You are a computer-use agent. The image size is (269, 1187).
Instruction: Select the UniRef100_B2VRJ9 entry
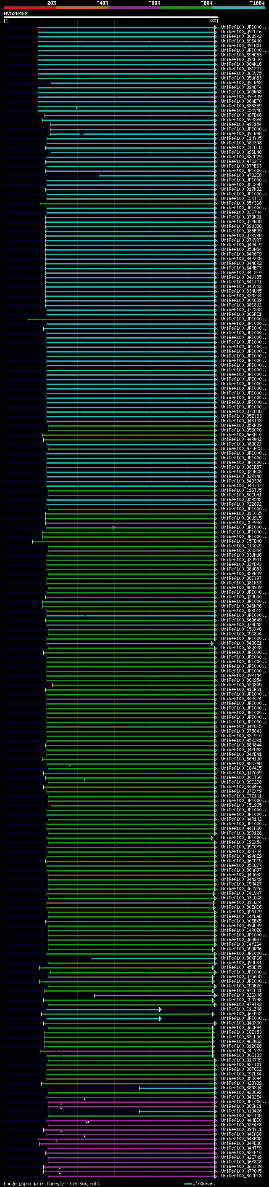coord(241,573)
